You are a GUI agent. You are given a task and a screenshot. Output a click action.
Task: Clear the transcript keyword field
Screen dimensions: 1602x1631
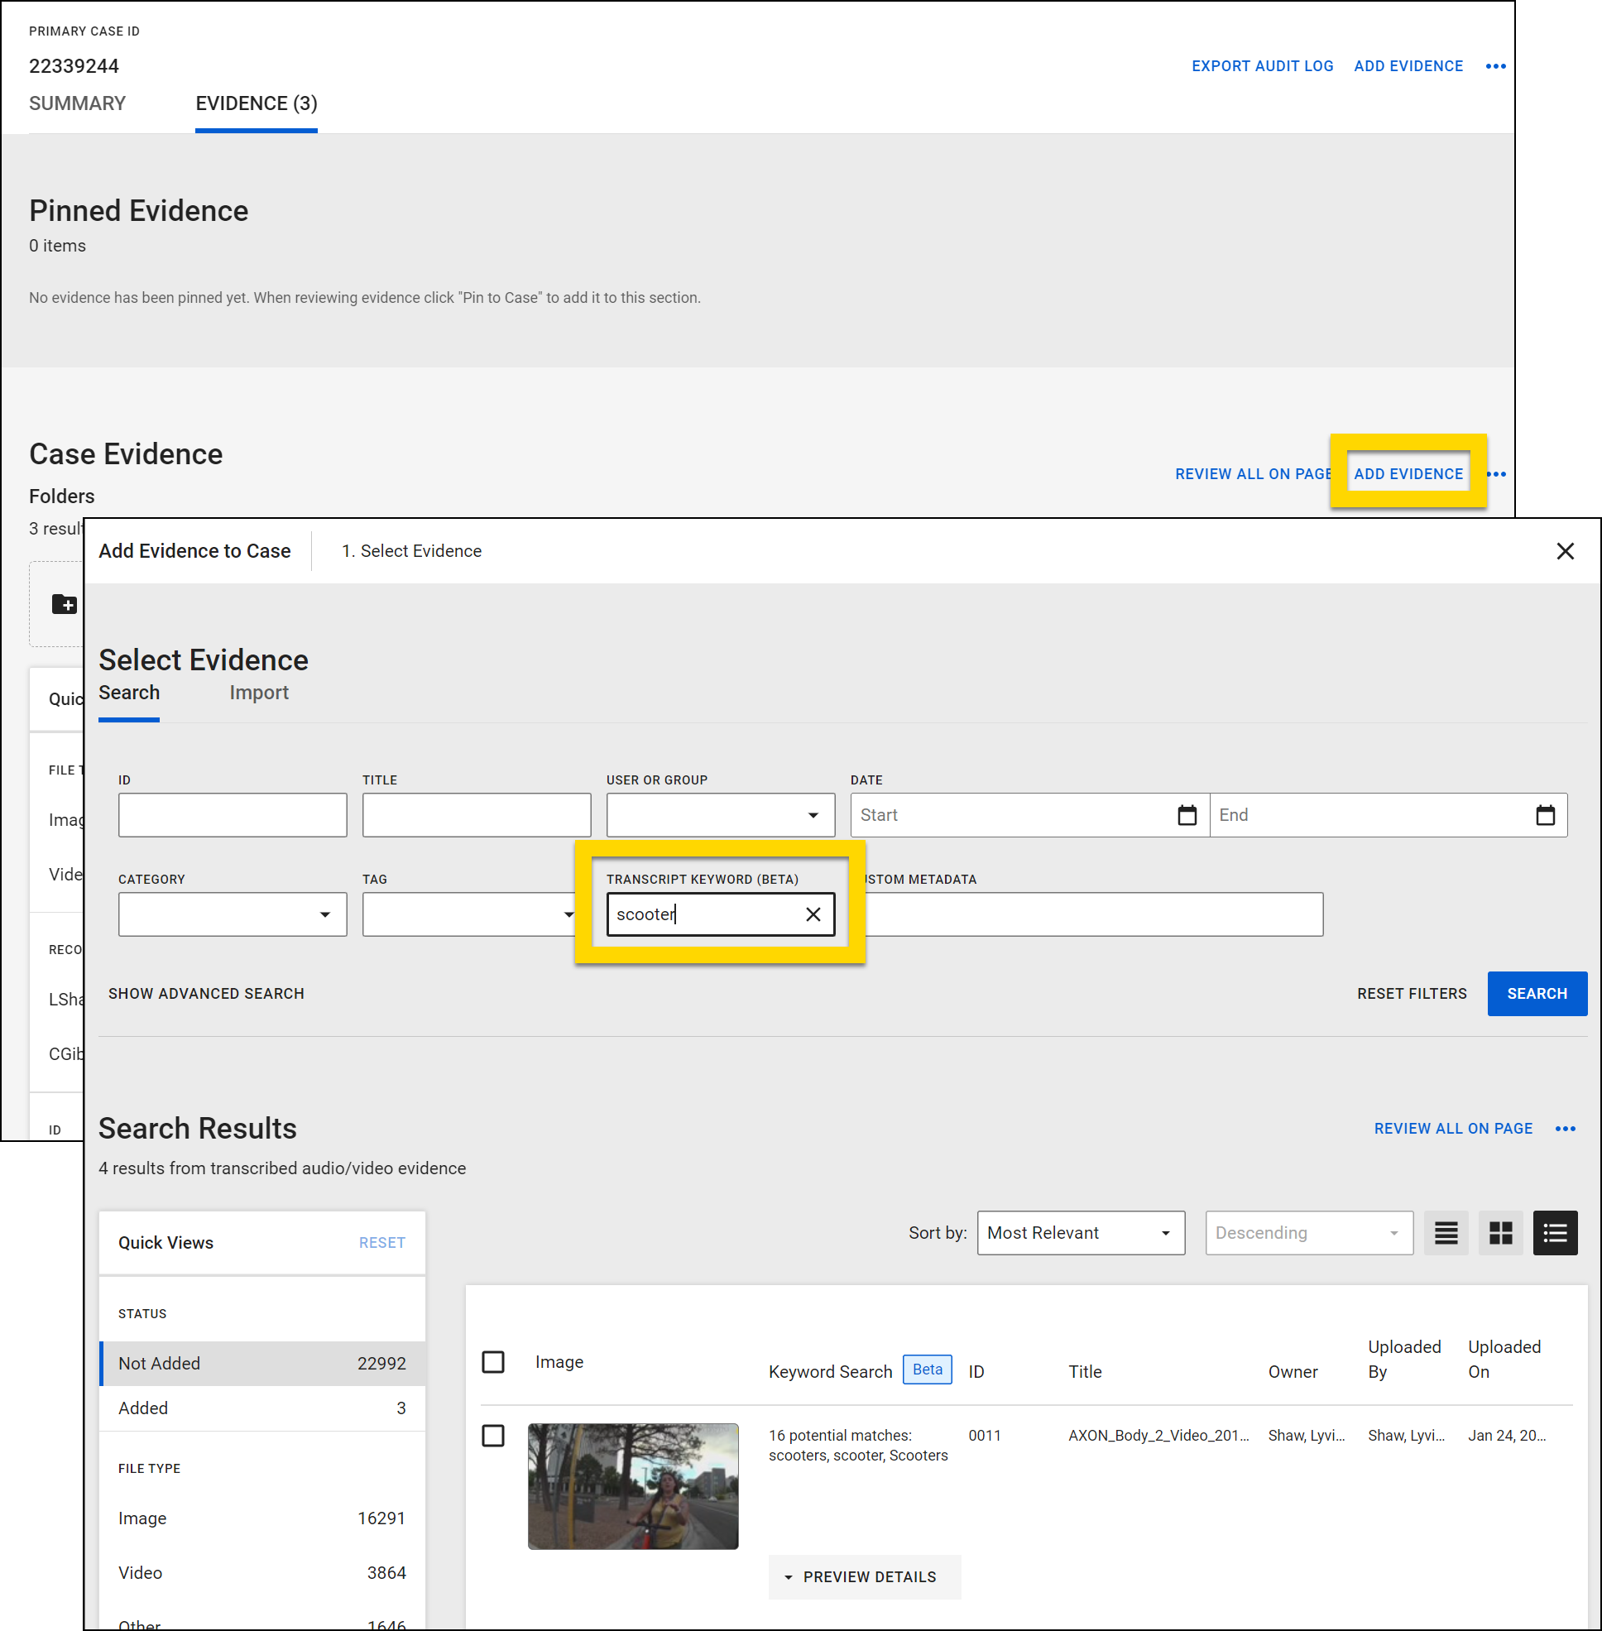point(813,914)
